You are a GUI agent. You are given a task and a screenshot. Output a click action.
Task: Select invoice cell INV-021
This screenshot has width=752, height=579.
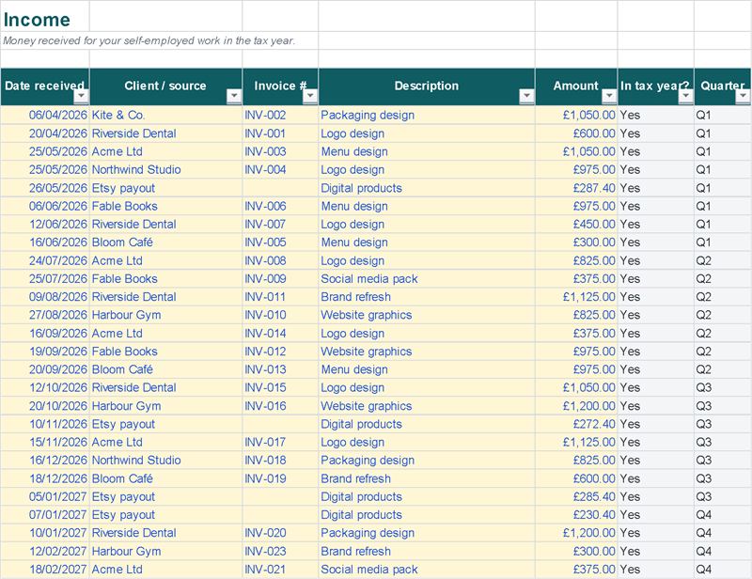280,570
